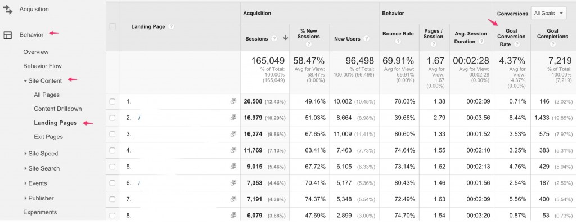This screenshot has height=224, width=576.
Task: Click the Landing Page column header
Action: (x=148, y=27)
